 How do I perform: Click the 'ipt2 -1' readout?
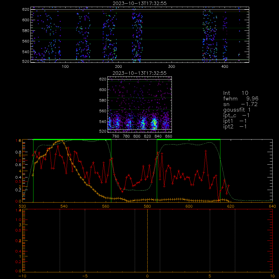click(235, 126)
